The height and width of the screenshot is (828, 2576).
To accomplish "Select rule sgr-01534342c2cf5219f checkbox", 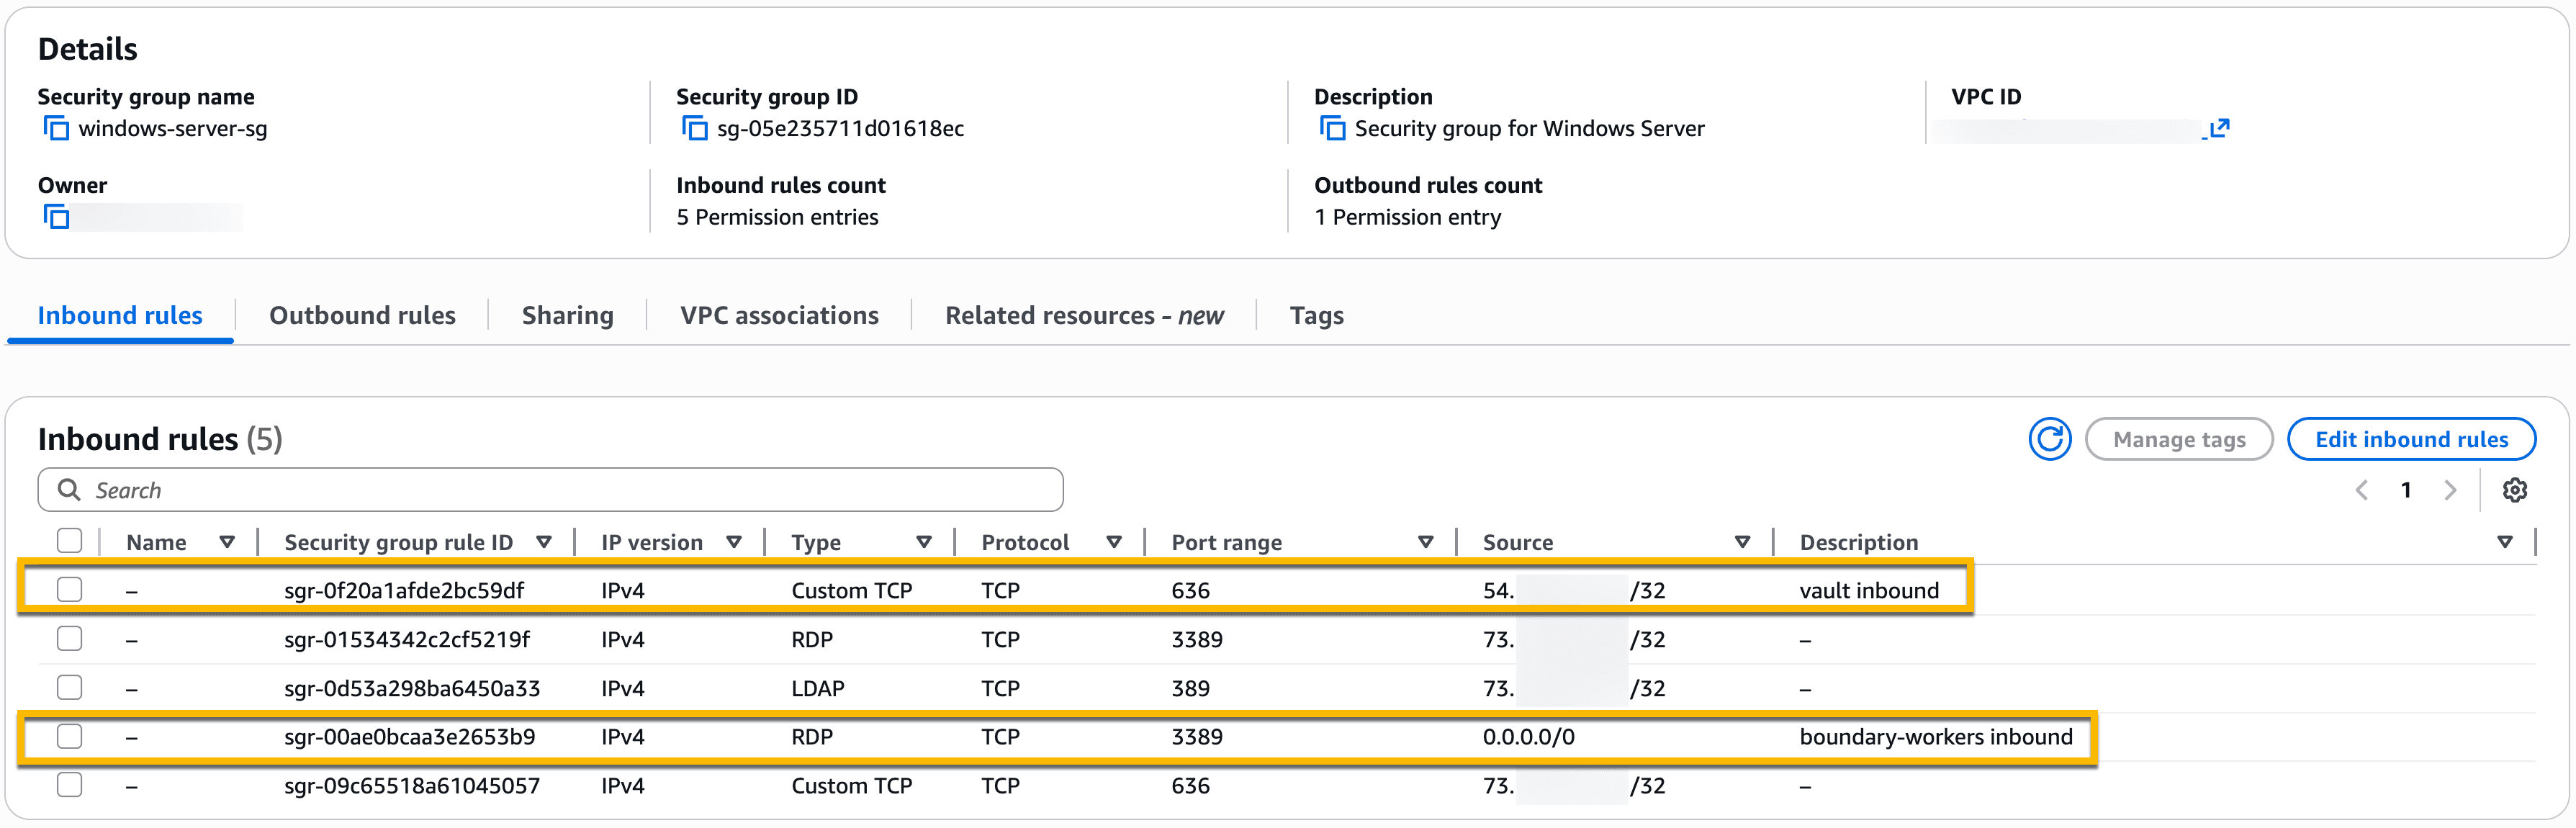I will point(69,639).
